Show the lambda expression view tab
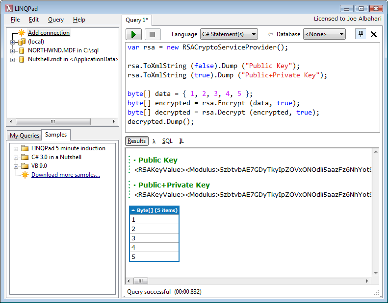388x303 pixels. point(154,141)
